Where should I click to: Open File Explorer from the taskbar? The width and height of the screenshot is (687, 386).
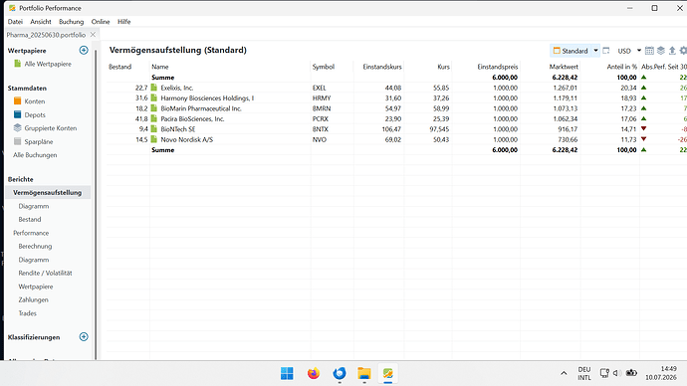tap(364, 373)
